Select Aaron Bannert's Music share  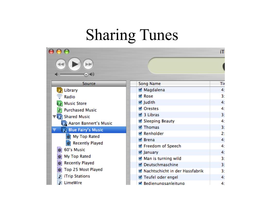point(90,123)
